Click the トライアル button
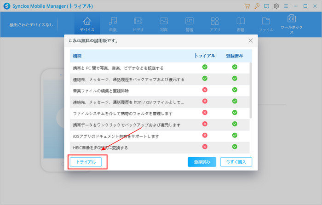Image resolution: width=322 pixels, height=205 pixels. 86,162
